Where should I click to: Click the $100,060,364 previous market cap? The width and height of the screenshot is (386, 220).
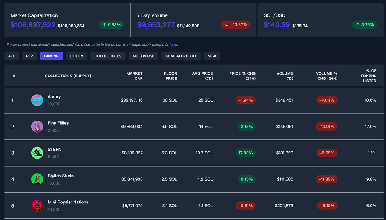[x=71, y=26]
